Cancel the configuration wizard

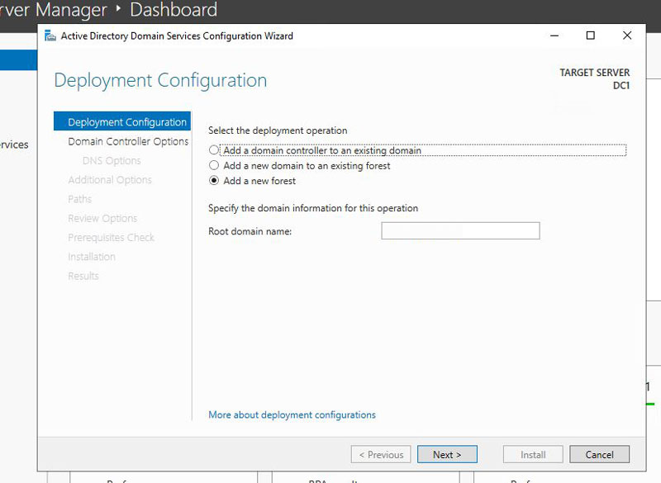click(x=600, y=454)
